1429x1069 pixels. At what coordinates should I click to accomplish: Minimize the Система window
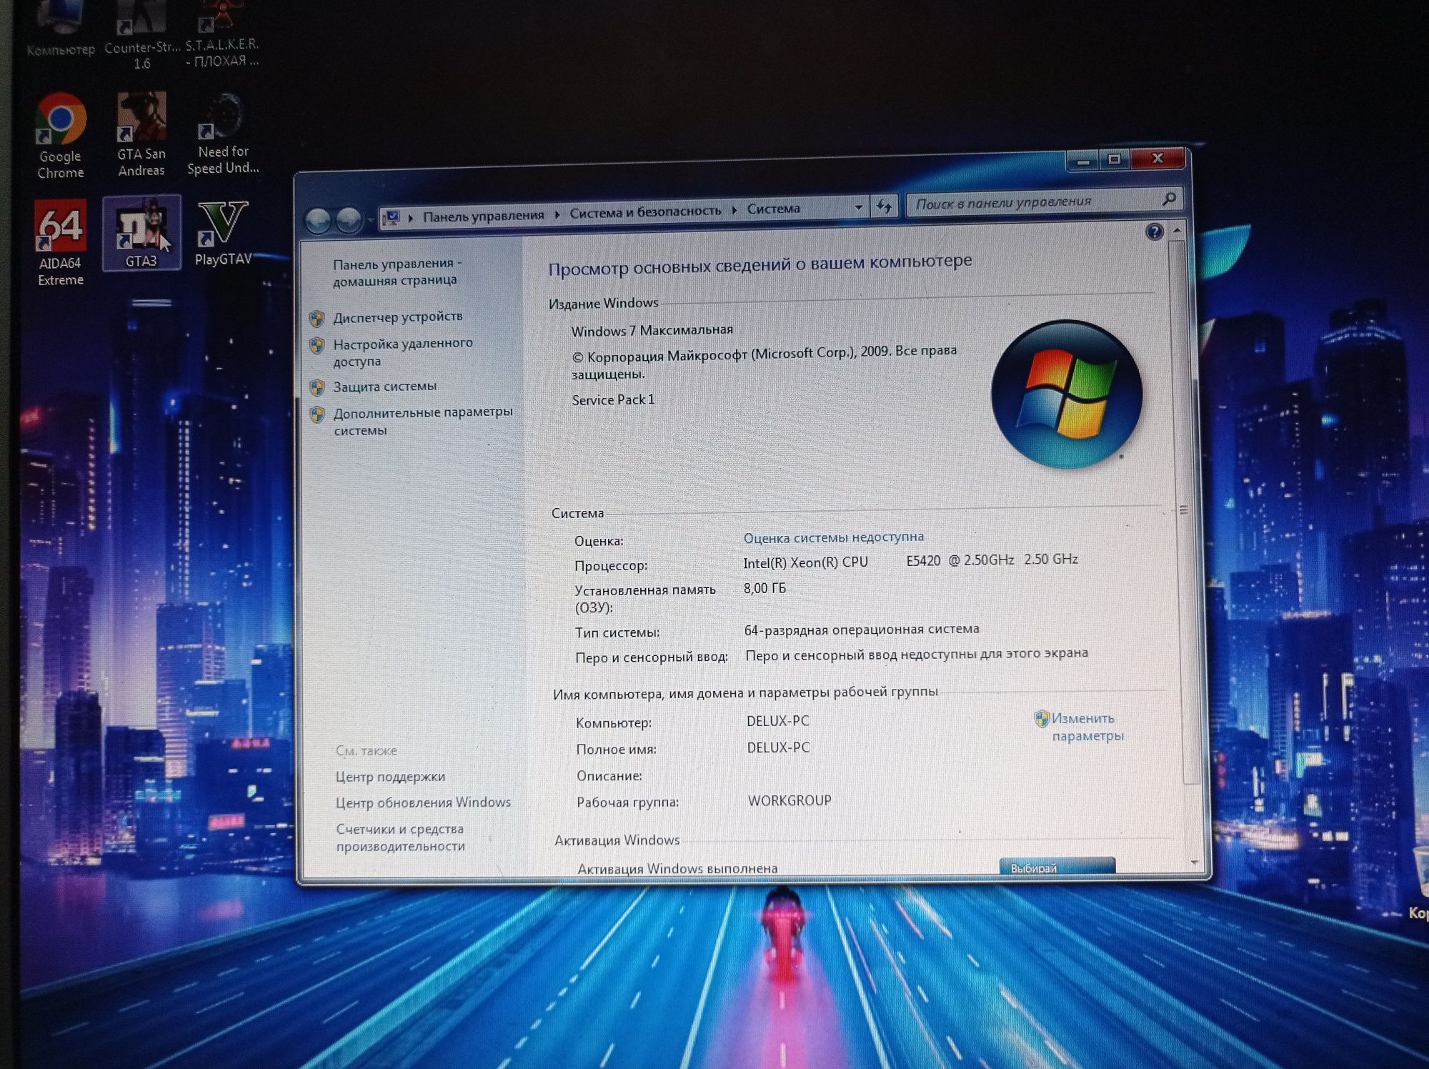click(x=1083, y=161)
